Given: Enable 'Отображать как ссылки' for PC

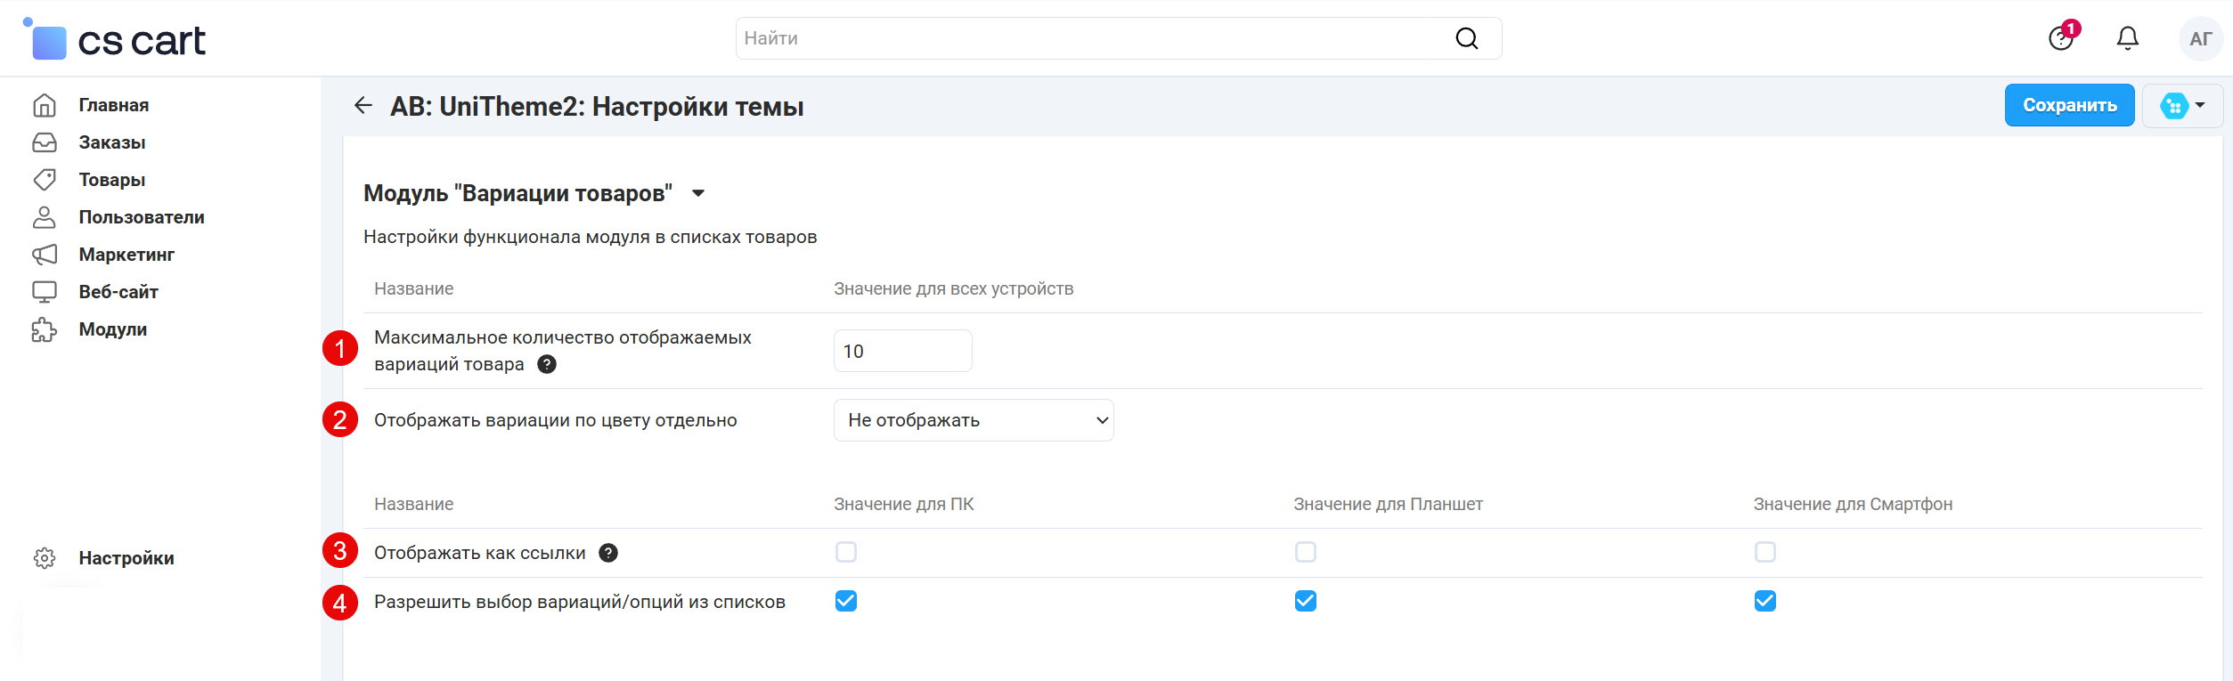Looking at the screenshot, I should click(846, 553).
